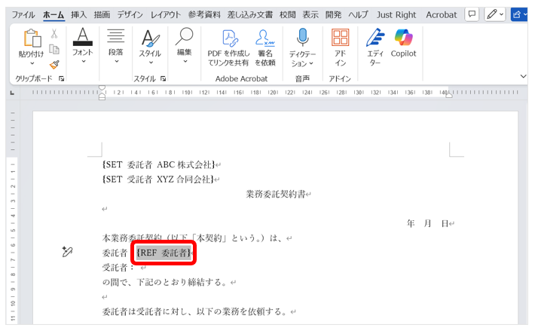Image resolution: width=535 pixels, height=334 pixels.
Task: Open the ヘルプ tab
Action: [358, 14]
